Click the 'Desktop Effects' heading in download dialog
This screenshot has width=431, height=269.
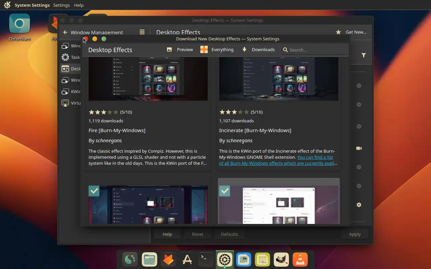pos(110,50)
